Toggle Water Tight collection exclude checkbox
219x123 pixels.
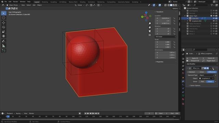(x=211, y=16)
